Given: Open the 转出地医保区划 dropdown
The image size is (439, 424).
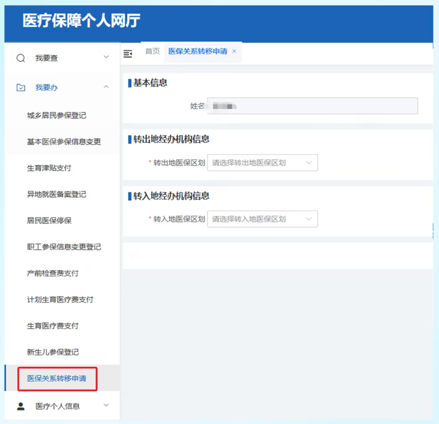Looking at the screenshot, I should [x=262, y=163].
